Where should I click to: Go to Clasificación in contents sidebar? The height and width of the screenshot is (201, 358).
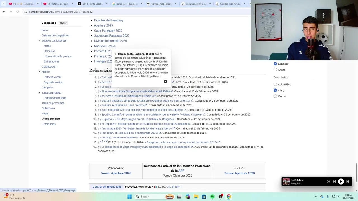[49, 67]
